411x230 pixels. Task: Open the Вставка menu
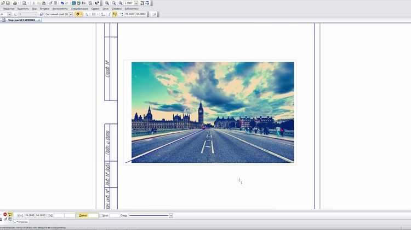[x=44, y=9]
